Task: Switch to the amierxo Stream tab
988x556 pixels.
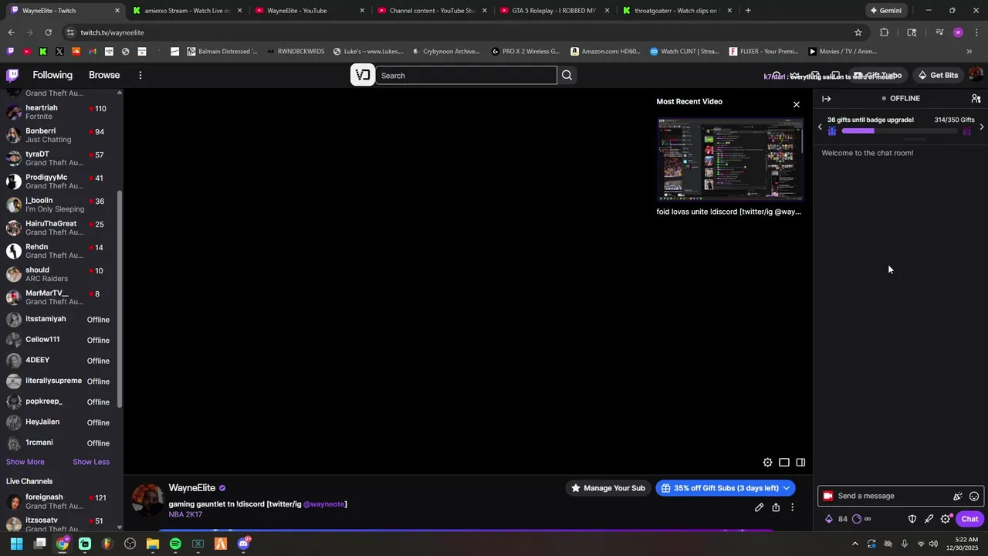Action: (186, 11)
